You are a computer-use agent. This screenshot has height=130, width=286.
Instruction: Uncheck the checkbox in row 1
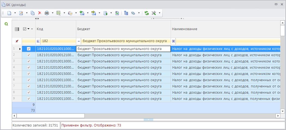click(29, 49)
